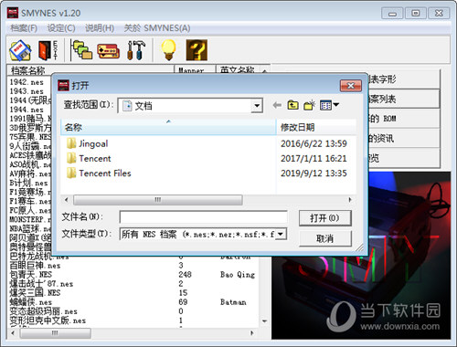Select 变形坦克中文版.nes in the ROM list
The height and width of the screenshot is (347, 457).
click(x=48, y=321)
